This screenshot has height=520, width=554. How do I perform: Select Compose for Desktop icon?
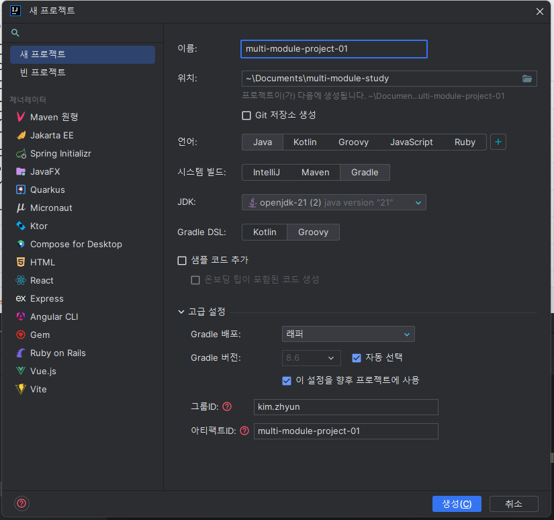21,244
